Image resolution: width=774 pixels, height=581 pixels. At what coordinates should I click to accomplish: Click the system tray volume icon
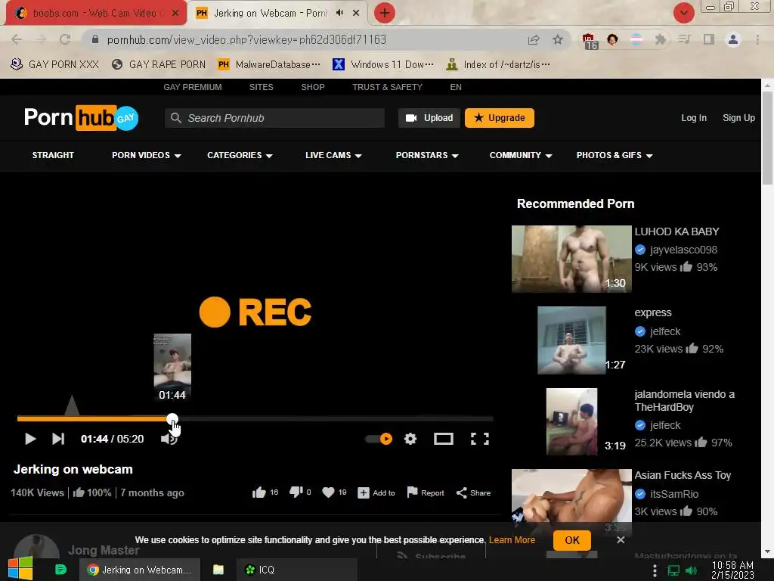click(x=692, y=570)
